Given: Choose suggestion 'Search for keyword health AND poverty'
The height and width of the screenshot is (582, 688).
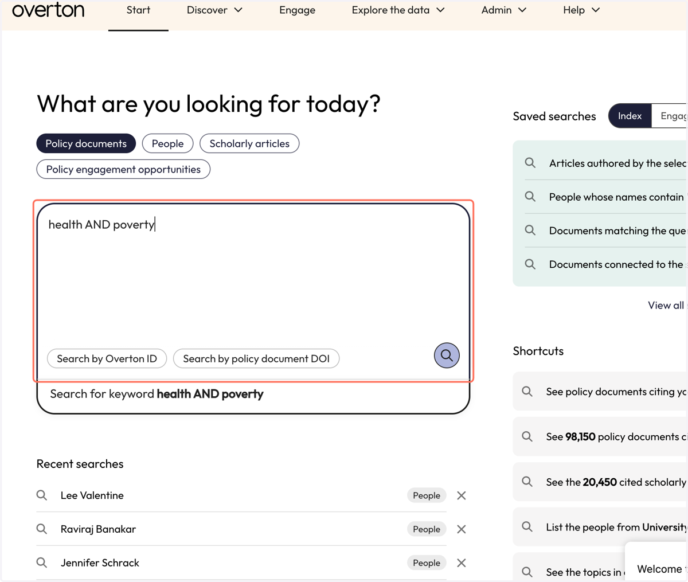Looking at the screenshot, I should [x=253, y=394].
